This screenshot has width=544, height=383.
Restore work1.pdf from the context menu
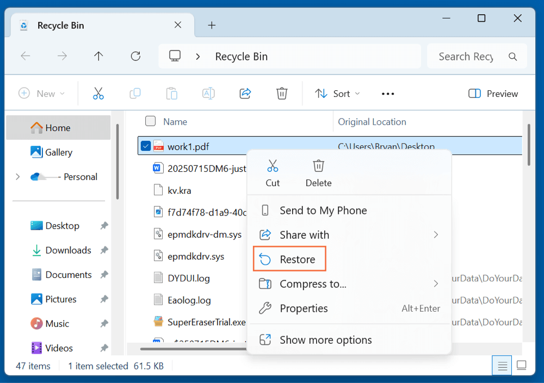point(295,259)
